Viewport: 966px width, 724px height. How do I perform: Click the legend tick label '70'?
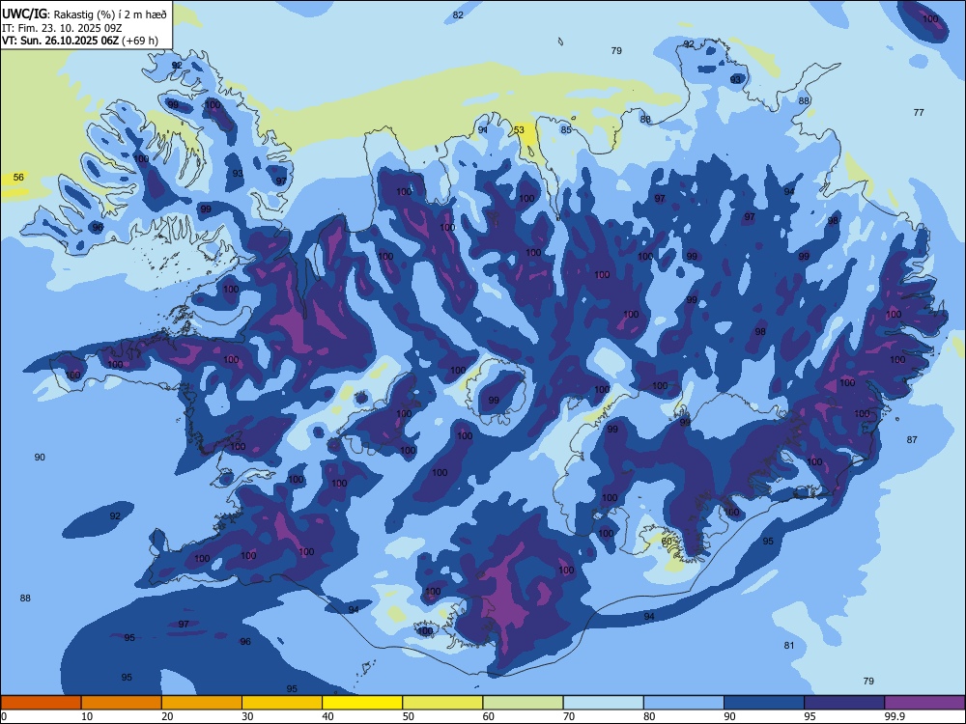click(569, 716)
